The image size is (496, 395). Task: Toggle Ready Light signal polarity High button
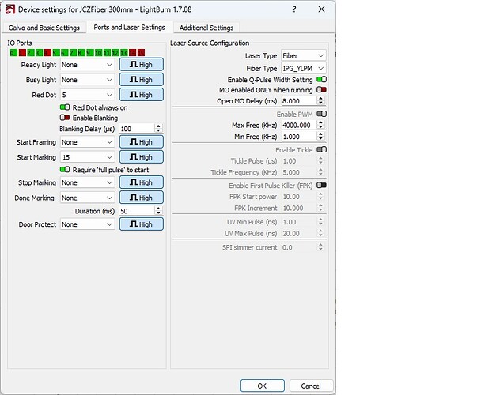(x=141, y=65)
